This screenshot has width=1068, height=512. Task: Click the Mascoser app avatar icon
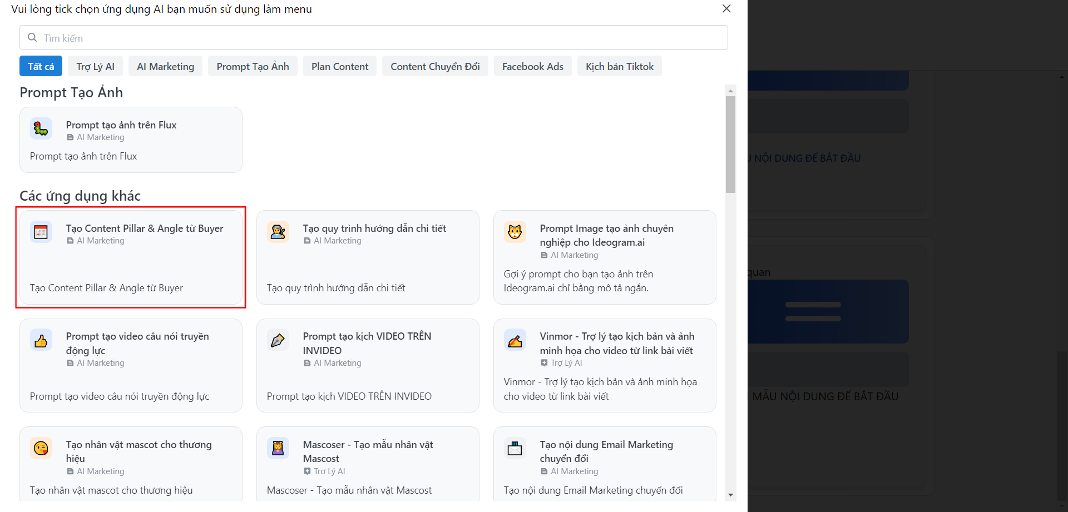[x=278, y=448]
